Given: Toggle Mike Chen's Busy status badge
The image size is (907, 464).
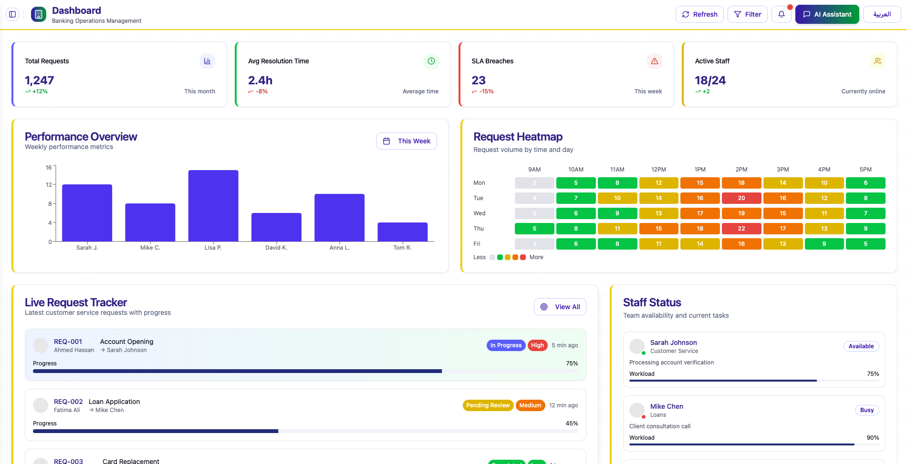Looking at the screenshot, I should 866,410.
